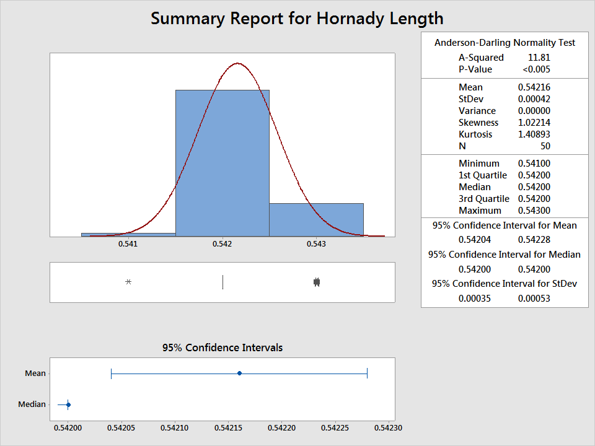Screen dimensions: 595x446
Task: Click the "StDev" label in statistics table
Action: pyautogui.click(x=471, y=99)
